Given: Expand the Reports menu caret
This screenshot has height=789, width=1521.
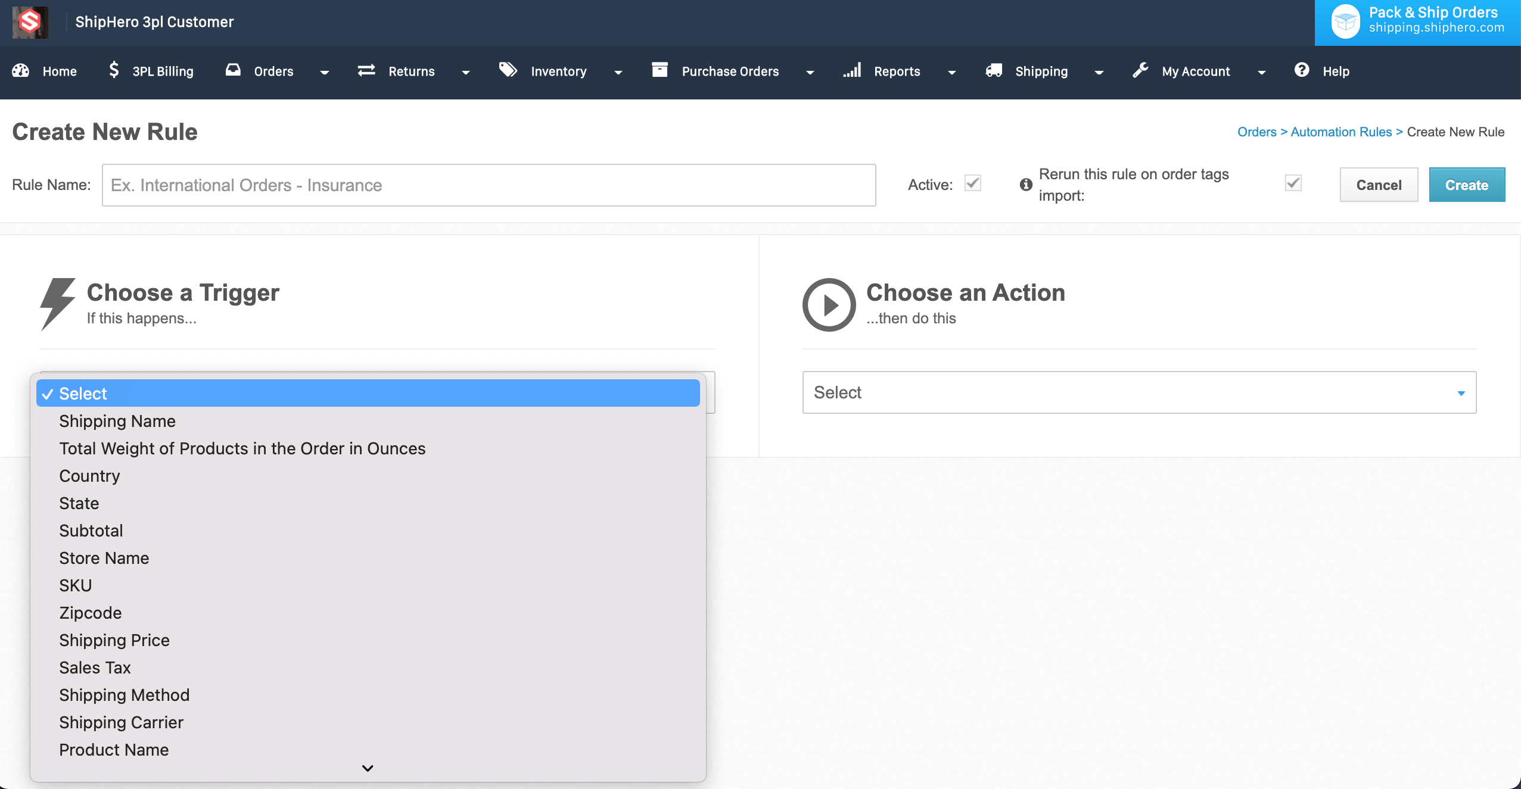Looking at the screenshot, I should (x=952, y=73).
